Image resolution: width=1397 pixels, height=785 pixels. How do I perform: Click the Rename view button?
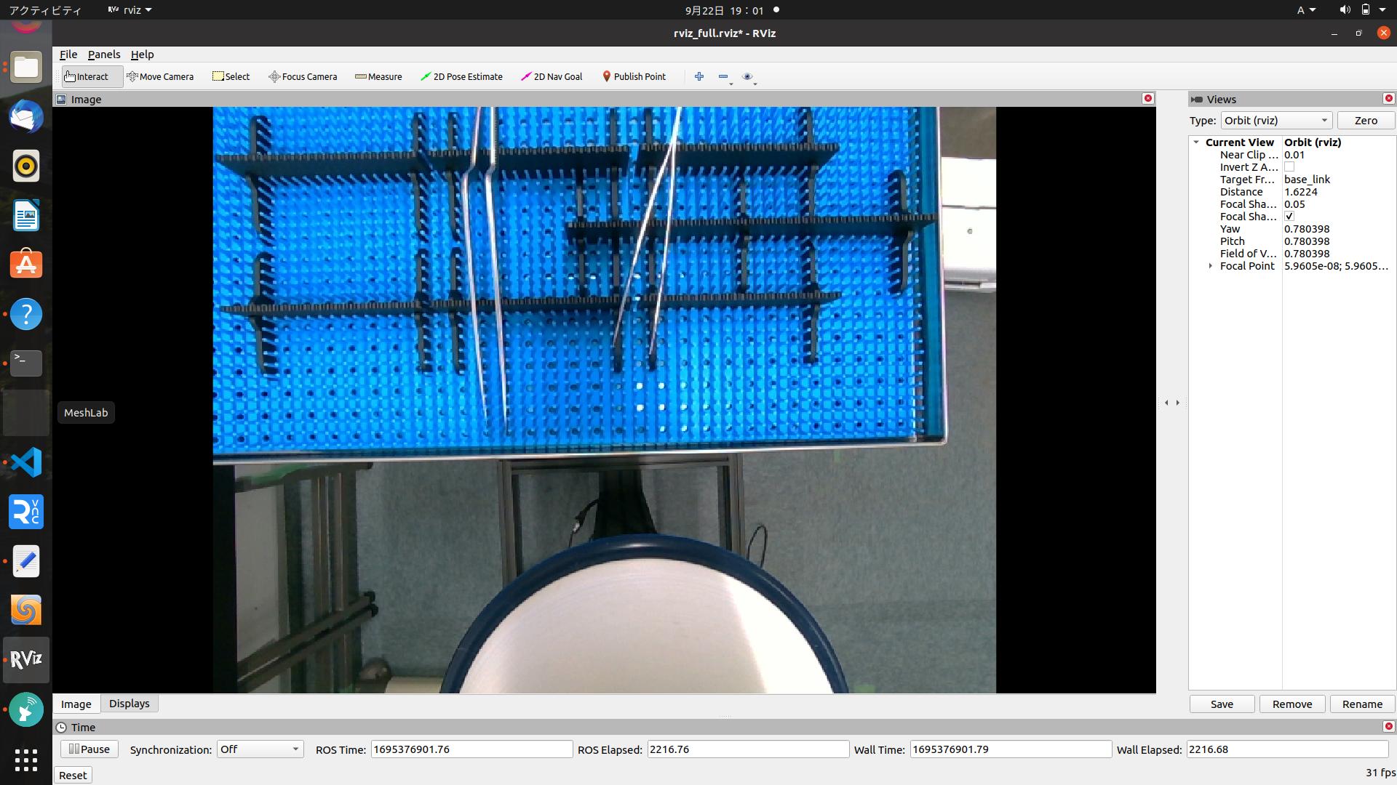point(1362,704)
